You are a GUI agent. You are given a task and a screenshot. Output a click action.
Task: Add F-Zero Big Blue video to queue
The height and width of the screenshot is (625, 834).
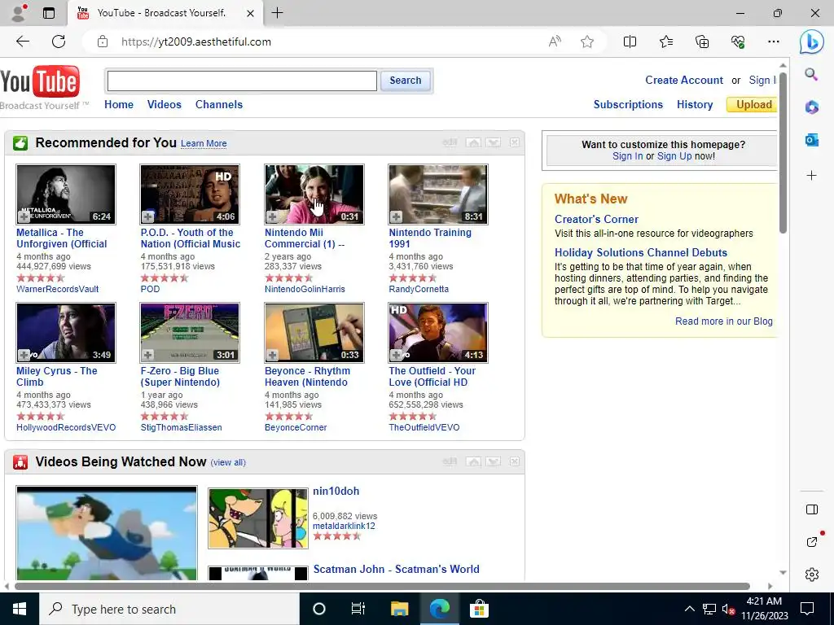[148, 355]
